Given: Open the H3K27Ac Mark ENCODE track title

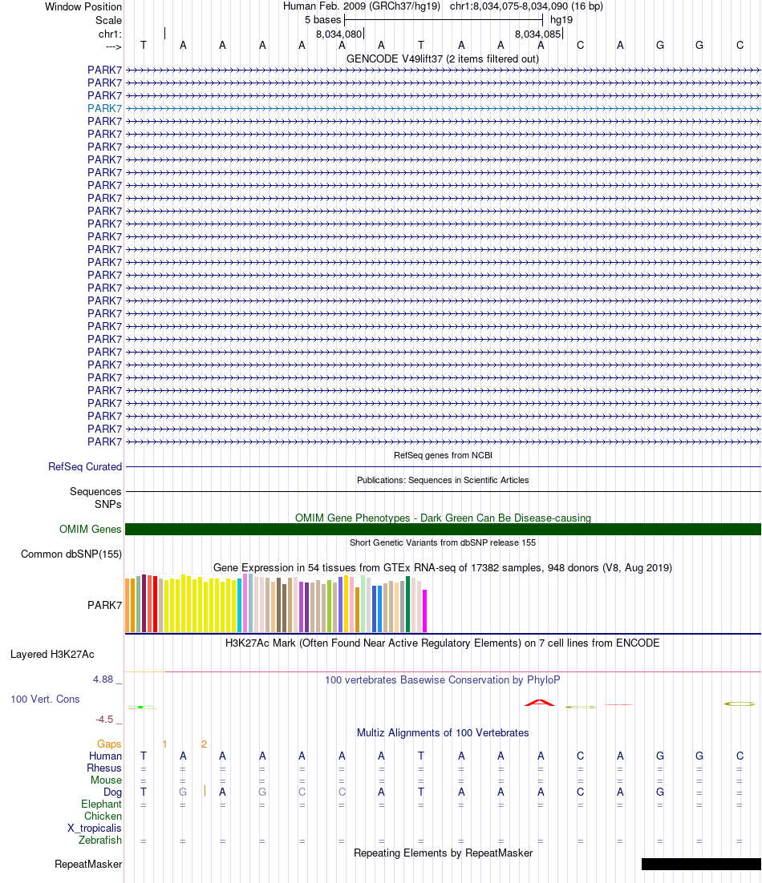Looking at the screenshot, I should click(x=443, y=643).
